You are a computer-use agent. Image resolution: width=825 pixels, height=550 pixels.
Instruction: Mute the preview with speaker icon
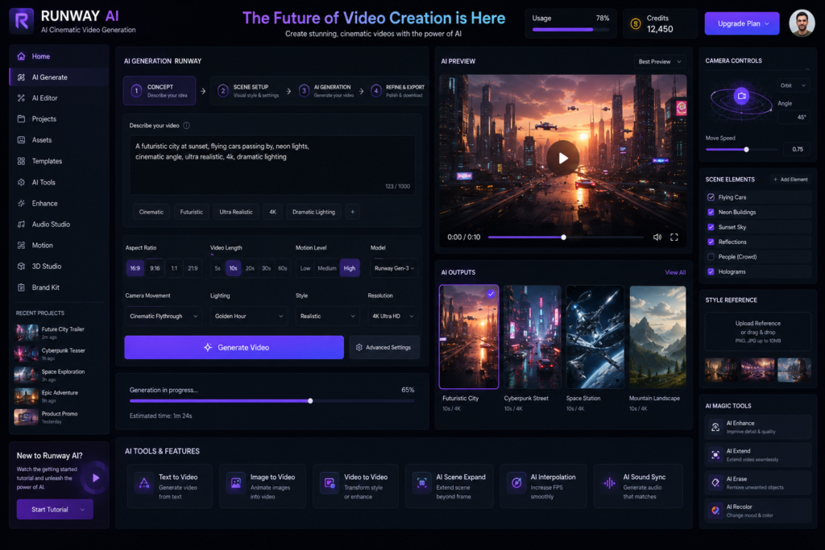tap(657, 237)
